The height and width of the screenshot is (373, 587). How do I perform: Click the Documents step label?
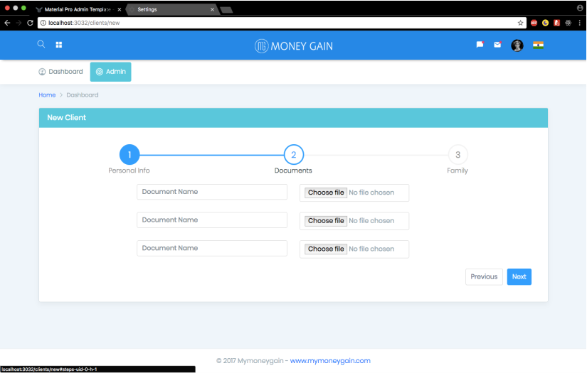click(293, 171)
